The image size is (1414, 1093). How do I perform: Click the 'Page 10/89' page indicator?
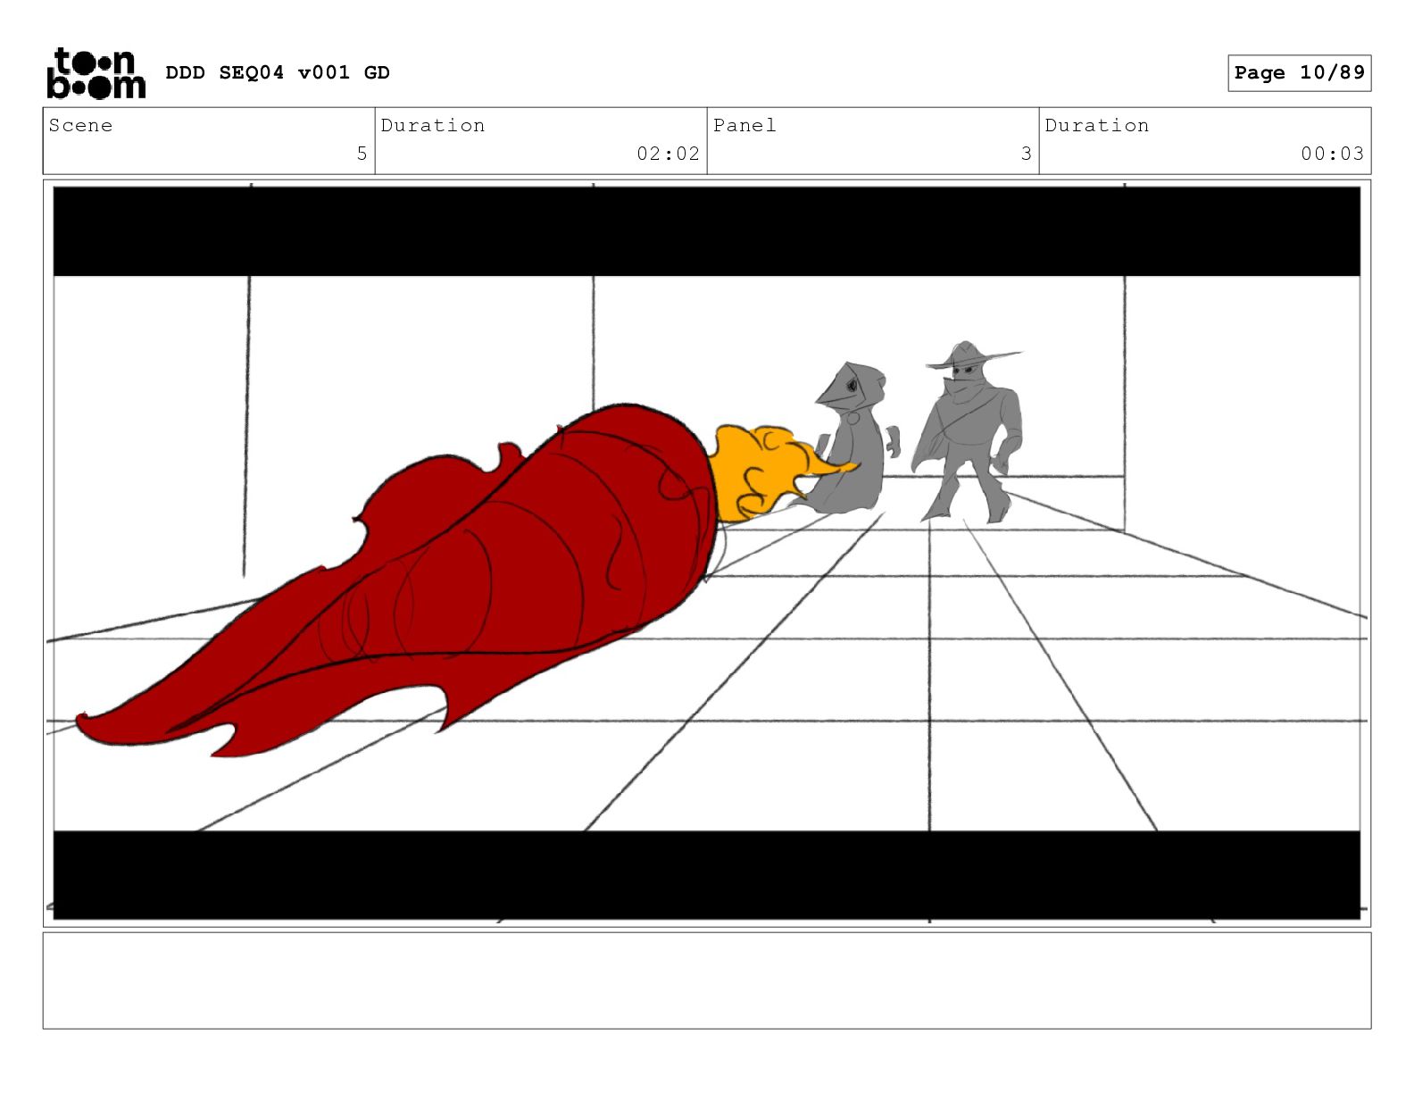1299,73
